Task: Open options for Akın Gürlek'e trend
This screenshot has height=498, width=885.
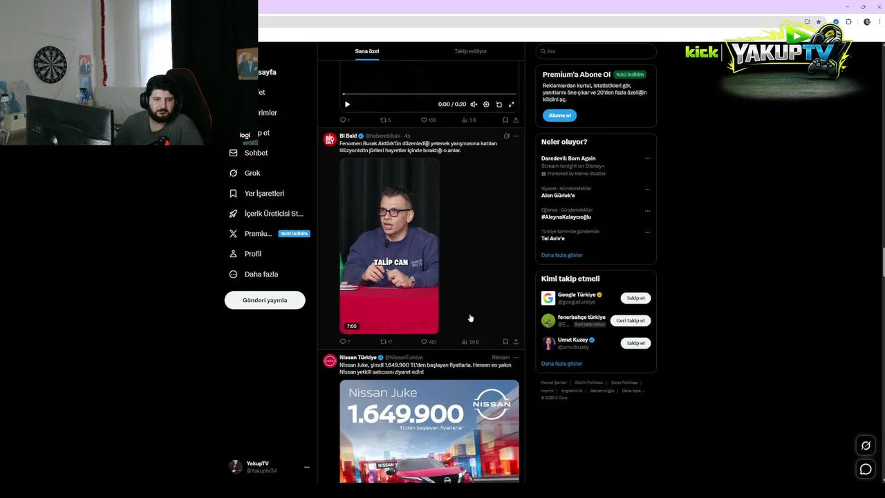Action: (647, 189)
